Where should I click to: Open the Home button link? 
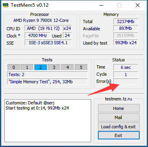click(119, 108)
